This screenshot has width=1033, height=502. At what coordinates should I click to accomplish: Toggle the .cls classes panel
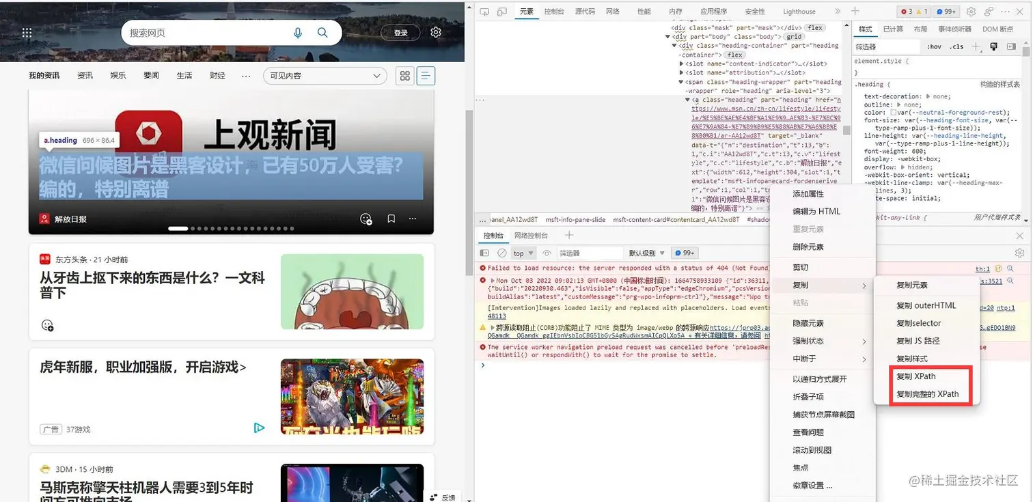[956, 46]
